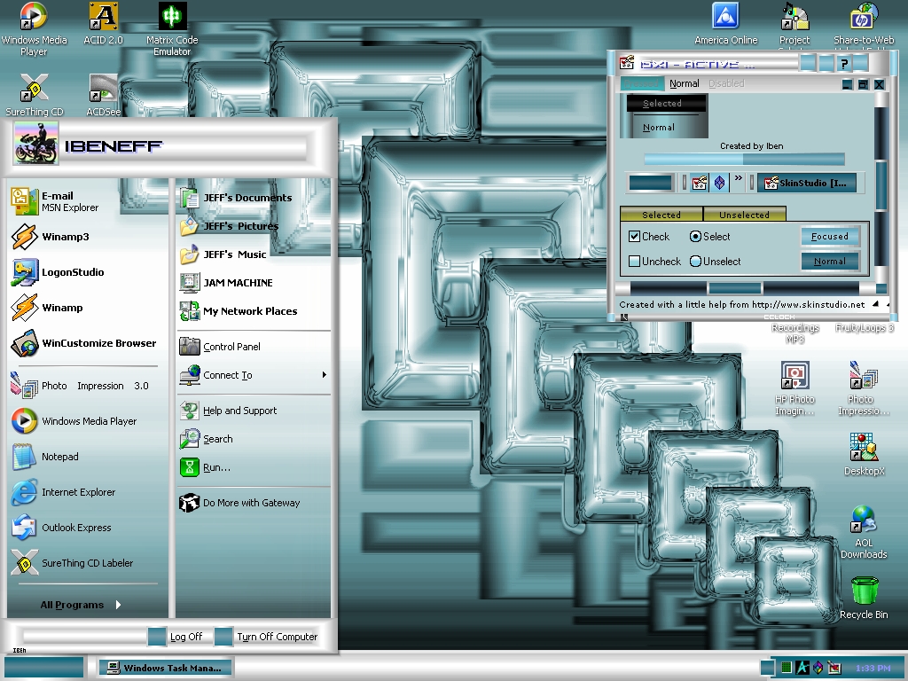Choose the "Unselect" radio button
The height and width of the screenshot is (681, 908).
[695, 262]
